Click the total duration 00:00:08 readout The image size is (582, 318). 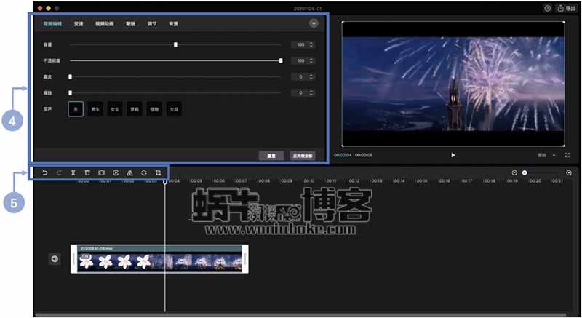[364, 155]
